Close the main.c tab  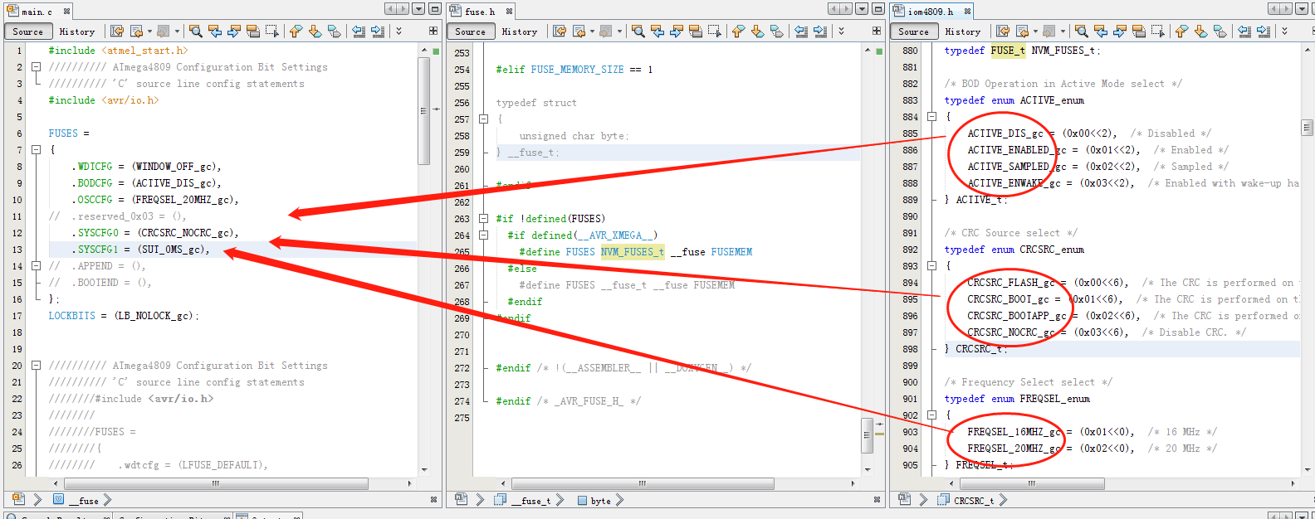(66, 12)
